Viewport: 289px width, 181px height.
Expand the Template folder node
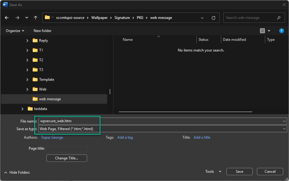pos(27,80)
